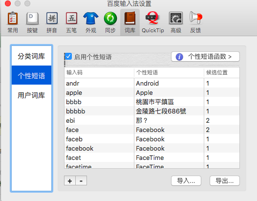
Task: Sort by the 个性短语 column header
Action: (x=169, y=72)
